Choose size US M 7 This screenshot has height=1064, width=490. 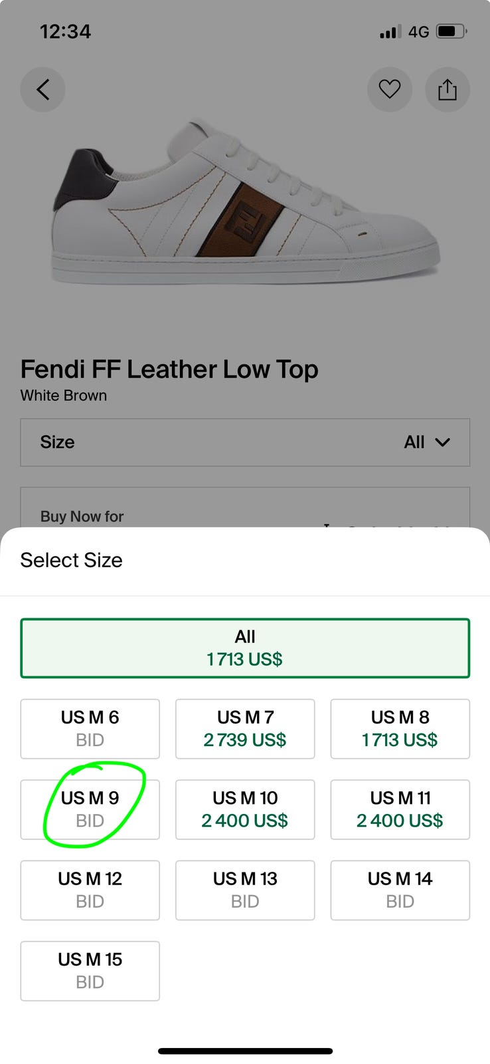point(245,729)
